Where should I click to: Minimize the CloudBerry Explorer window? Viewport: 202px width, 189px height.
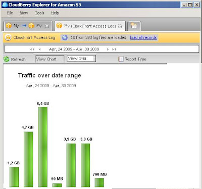(184, 5)
